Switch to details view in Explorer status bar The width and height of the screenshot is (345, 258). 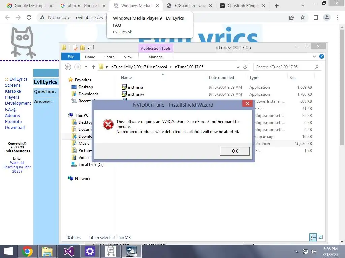pos(313,237)
